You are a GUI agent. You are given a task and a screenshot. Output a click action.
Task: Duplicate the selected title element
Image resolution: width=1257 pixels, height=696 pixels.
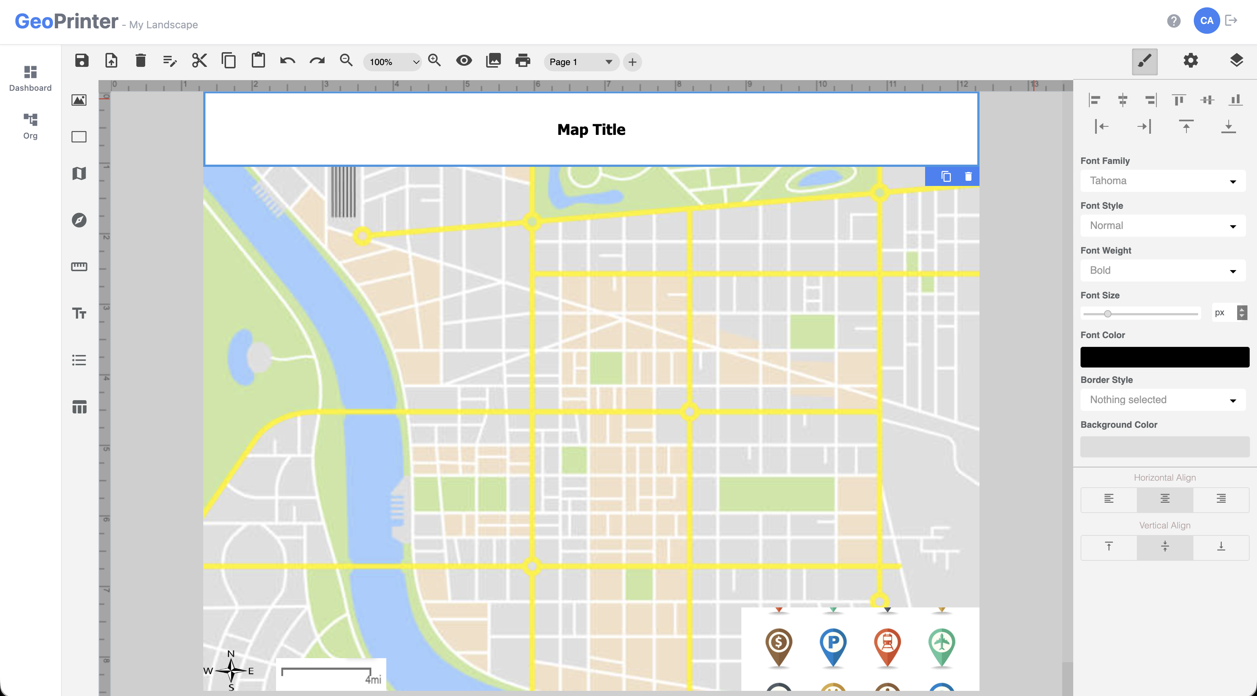point(946,176)
